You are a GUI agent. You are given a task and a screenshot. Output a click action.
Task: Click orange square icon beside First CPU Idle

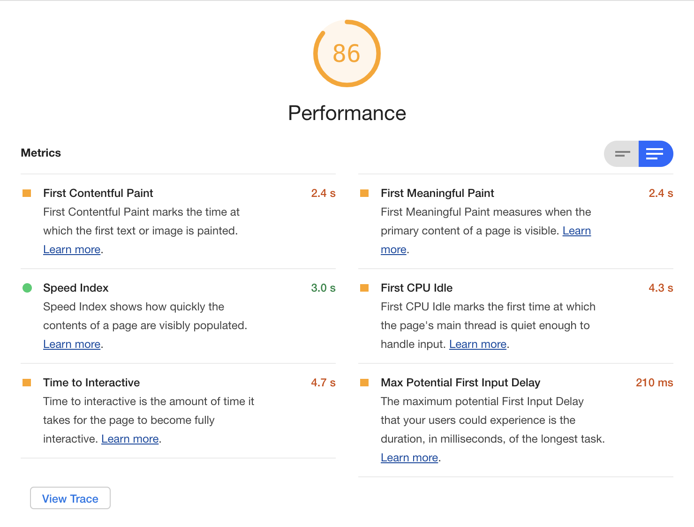pyautogui.click(x=364, y=288)
